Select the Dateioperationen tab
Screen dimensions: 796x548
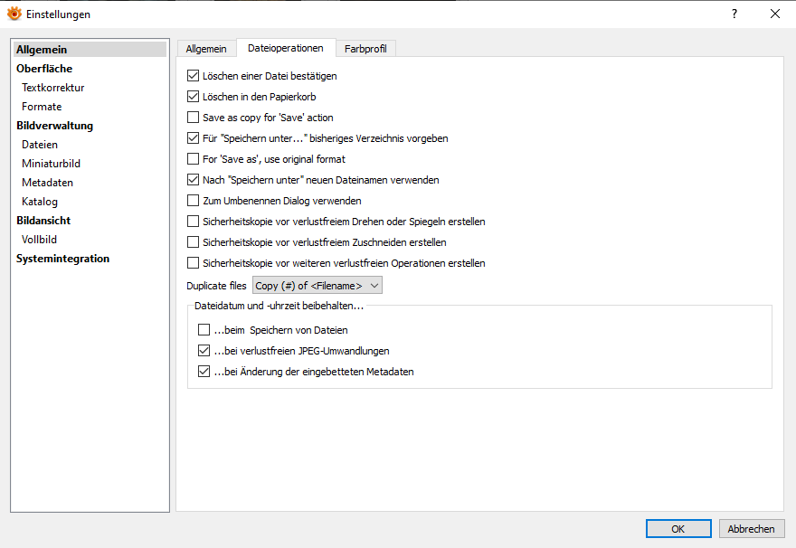285,48
